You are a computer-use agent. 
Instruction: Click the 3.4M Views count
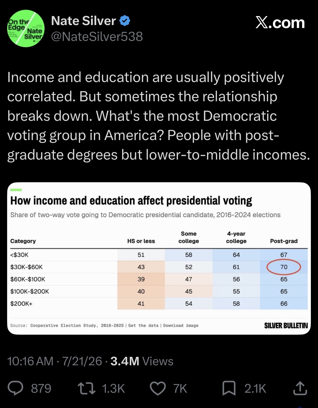(x=142, y=361)
